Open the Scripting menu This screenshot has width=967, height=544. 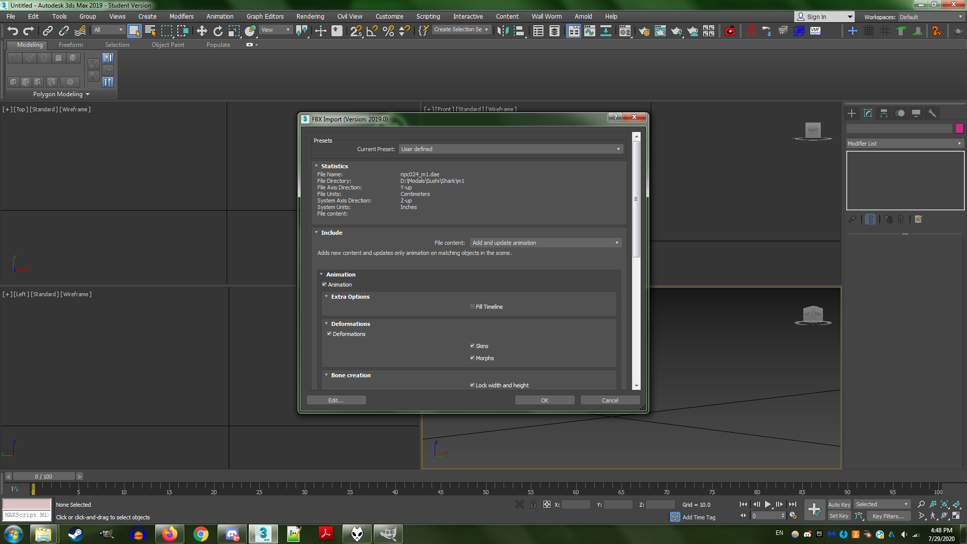click(428, 17)
